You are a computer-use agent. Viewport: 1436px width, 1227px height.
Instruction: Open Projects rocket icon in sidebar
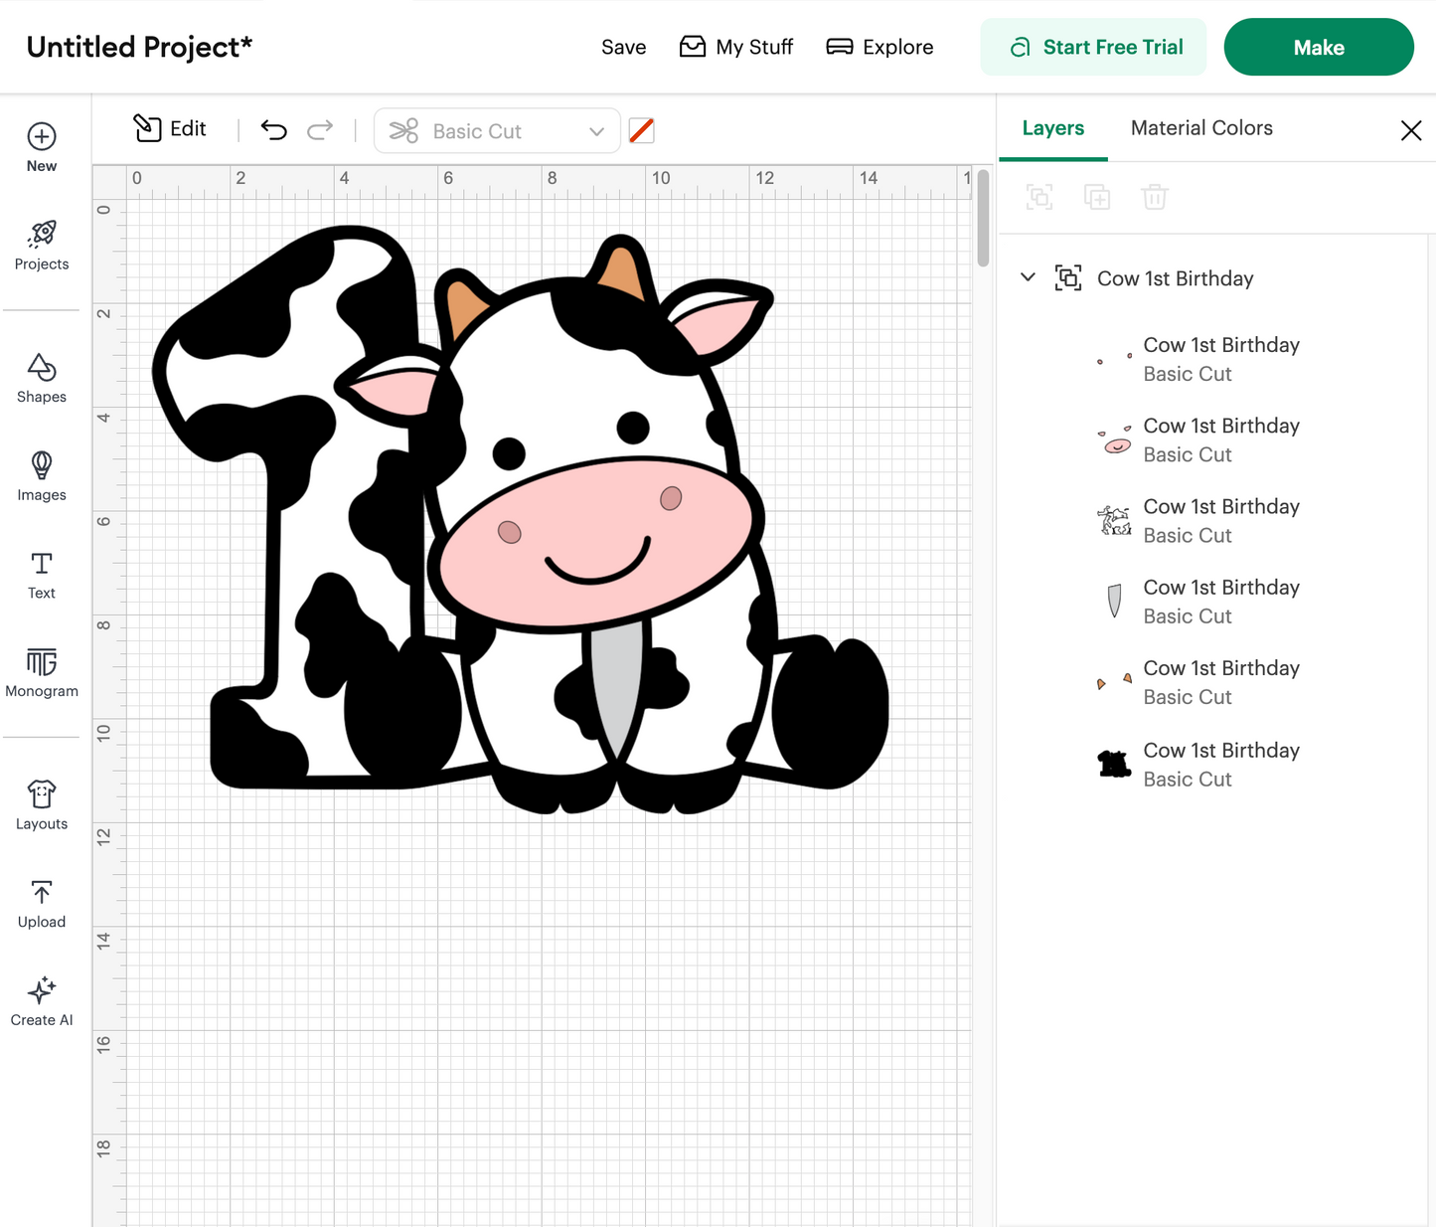(42, 234)
